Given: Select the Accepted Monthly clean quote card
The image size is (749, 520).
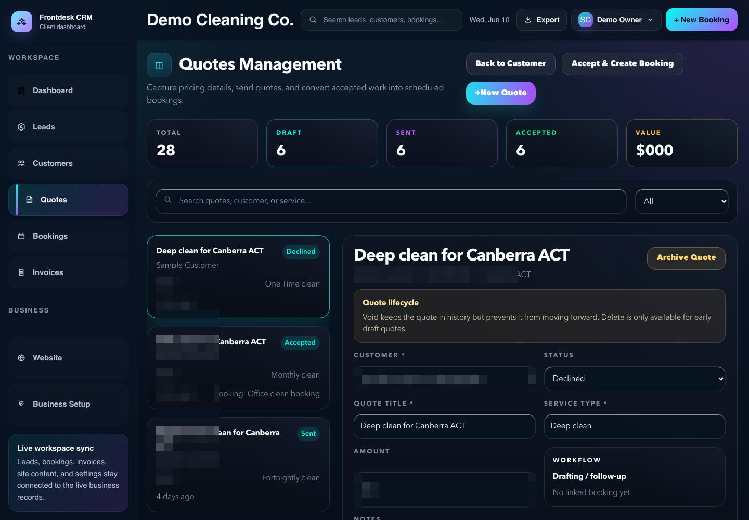Looking at the screenshot, I should click(x=238, y=368).
